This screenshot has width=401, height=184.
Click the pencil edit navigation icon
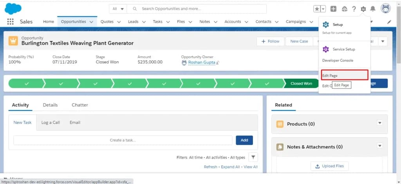pos(389,22)
